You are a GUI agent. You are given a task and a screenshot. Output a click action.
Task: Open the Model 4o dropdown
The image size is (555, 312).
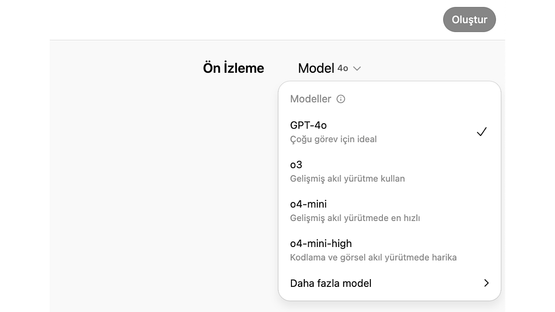330,68
